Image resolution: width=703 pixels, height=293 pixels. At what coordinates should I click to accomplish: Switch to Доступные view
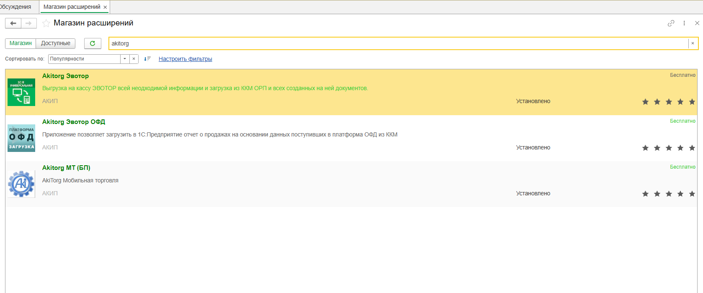[x=56, y=43]
